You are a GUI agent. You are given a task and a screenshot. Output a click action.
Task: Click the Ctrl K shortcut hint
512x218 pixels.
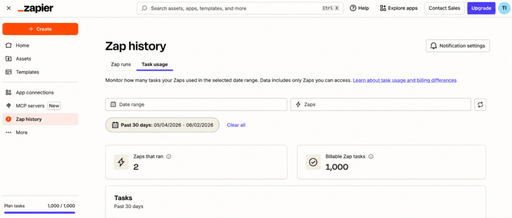point(330,8)
